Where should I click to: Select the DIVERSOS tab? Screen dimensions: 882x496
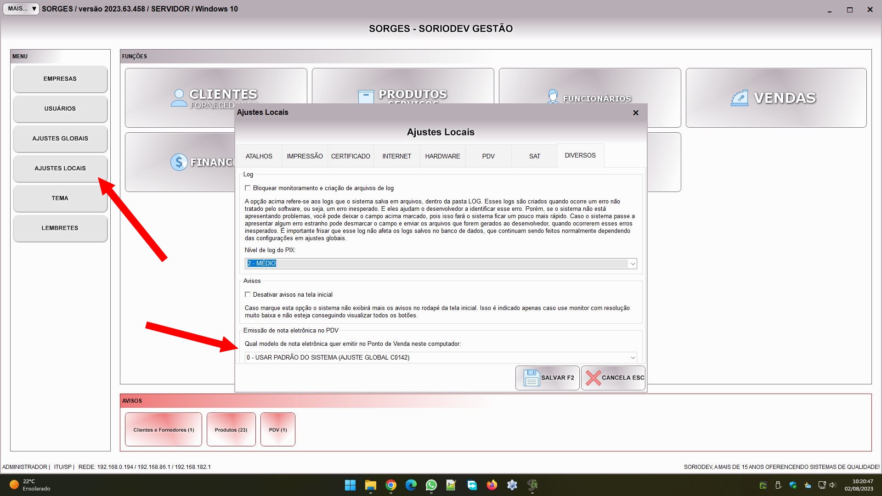coord(580,155)
